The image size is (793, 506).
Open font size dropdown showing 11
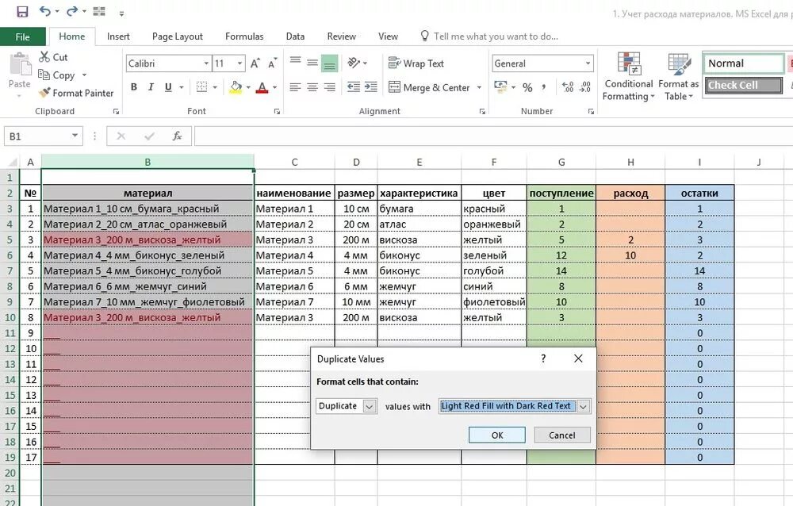tap(239, 63)
